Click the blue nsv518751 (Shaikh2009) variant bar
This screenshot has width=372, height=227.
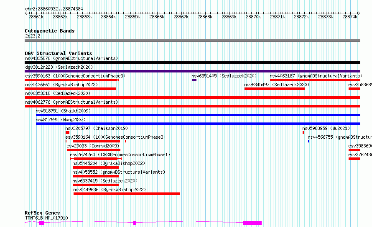tap(198, 115)
